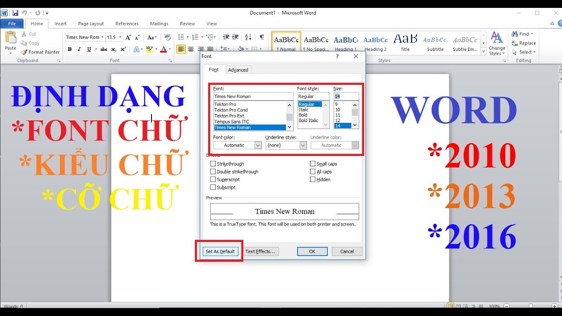This screenshot has height=316, width=562.
Task: Enable the Hidden text checkbox
Action: tap(313, 180)
